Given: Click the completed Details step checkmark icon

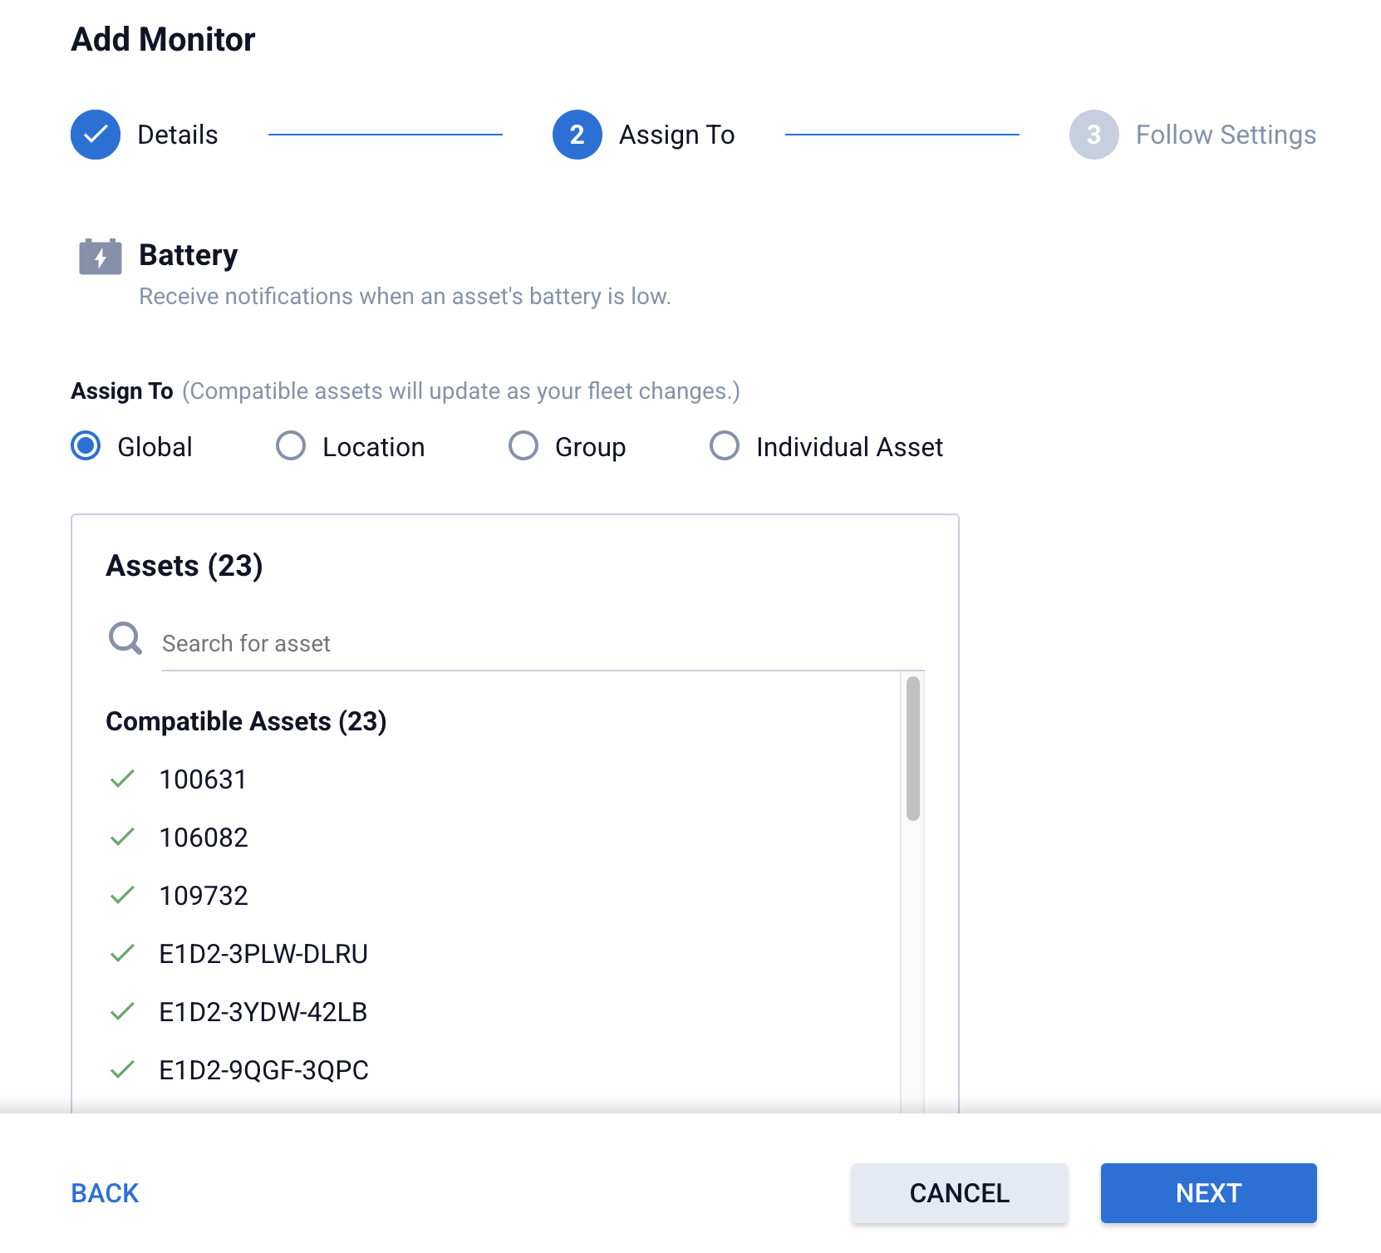Looking at the screenshot, I should 96,135.
